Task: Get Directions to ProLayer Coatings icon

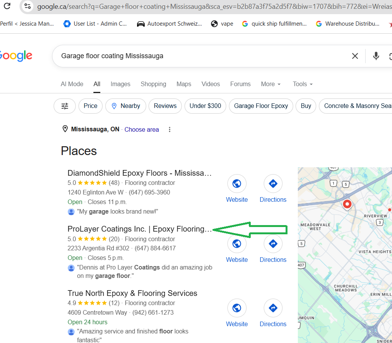Action: [273, 243]
